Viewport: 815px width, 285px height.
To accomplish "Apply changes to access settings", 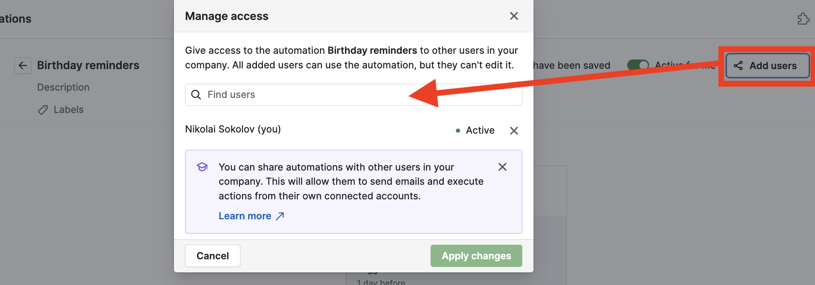I will 476,256.
